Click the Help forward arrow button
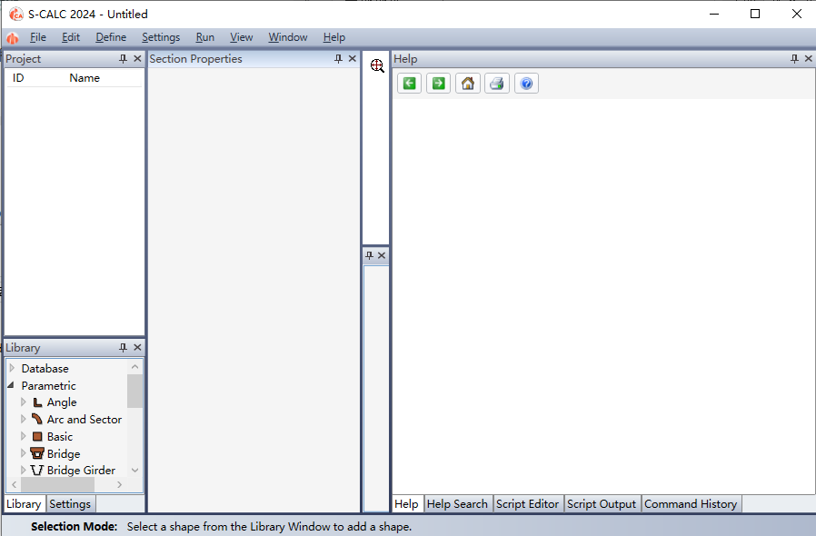This screenshot has width=816, height=536. pyautogui.click(x=439, y=84)
